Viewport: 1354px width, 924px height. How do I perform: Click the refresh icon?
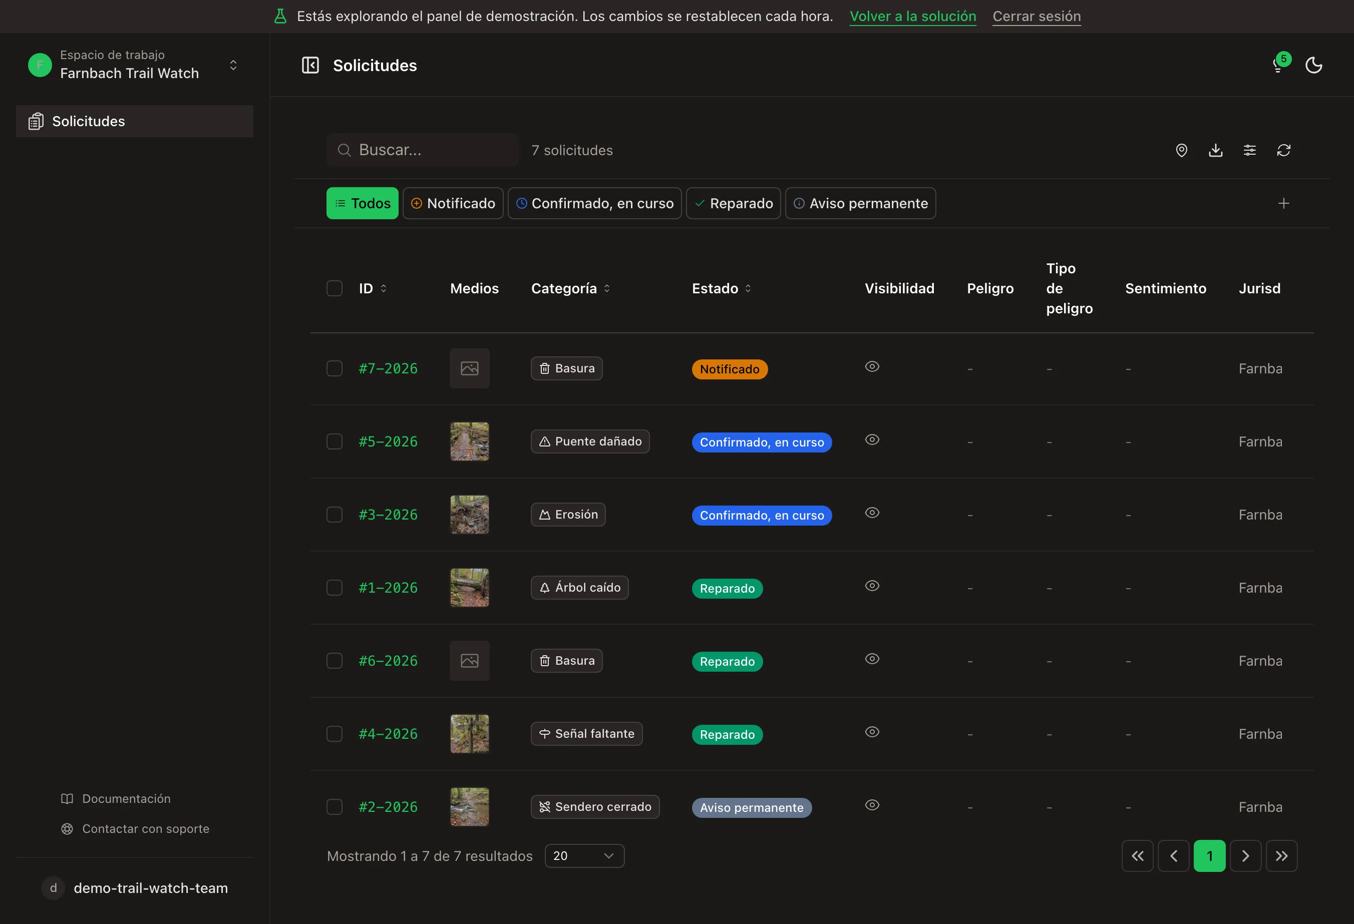1283,150
